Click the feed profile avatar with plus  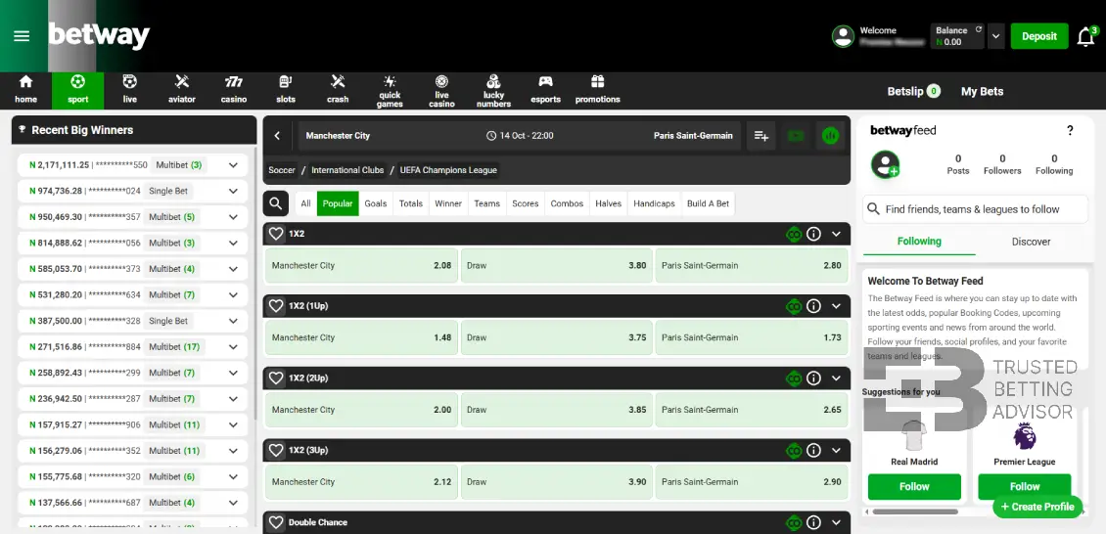[x=885, y=164]
